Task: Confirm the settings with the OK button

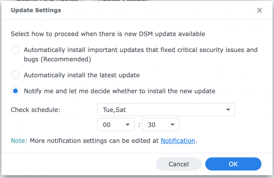Action: 233,164
